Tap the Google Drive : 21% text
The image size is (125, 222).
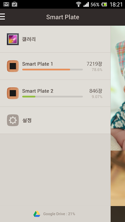point(59,214)
